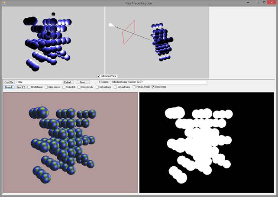278x197 pixels.
Task: Click the black and white mask image
Action: [x=207, y=142]
